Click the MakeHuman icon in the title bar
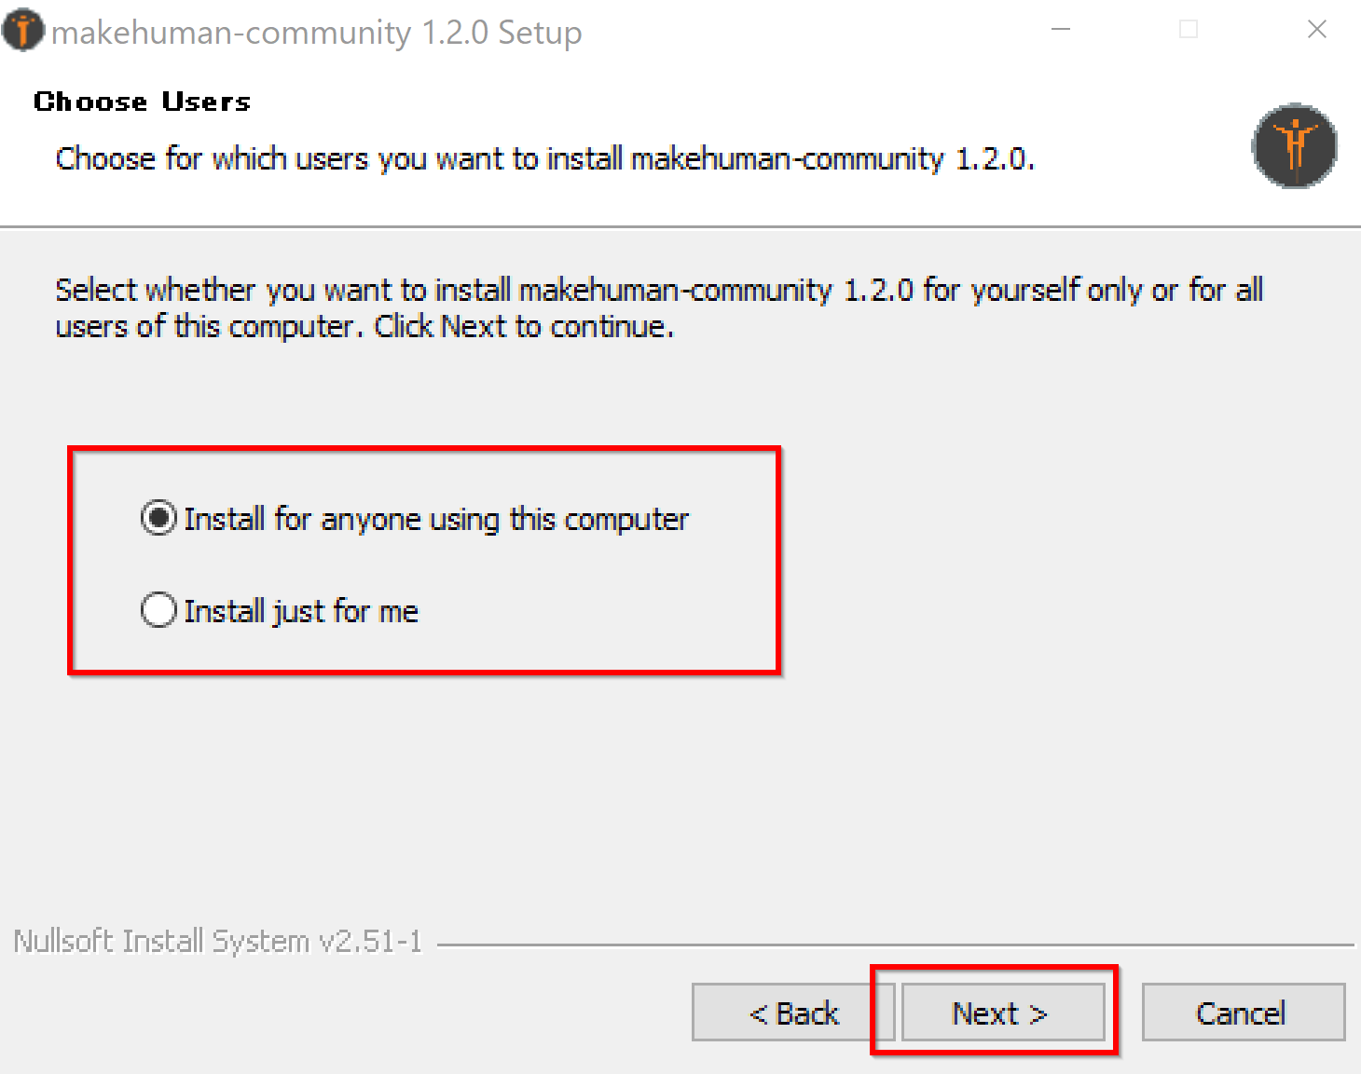This screenshot has width=1361, height=1074. click(x=22, y=30)
